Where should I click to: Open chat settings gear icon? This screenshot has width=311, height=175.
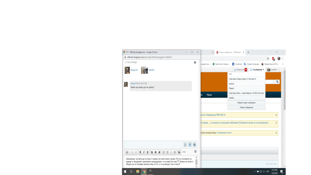tap(195, 62)
